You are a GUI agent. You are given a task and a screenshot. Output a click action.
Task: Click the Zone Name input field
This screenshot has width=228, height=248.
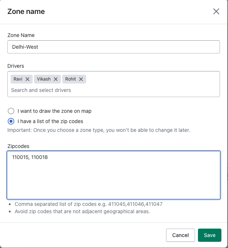tap(114, 47)
